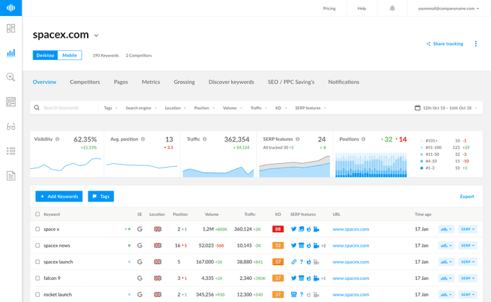Open the Discover keywords tab
Image resolution: width=491 pixels, height=302 pixels.
coord(231,82)
